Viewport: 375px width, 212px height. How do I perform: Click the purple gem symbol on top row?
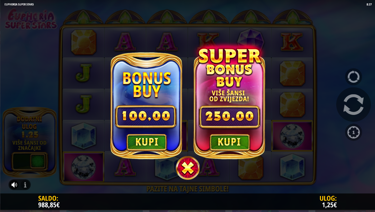(250, 41)
